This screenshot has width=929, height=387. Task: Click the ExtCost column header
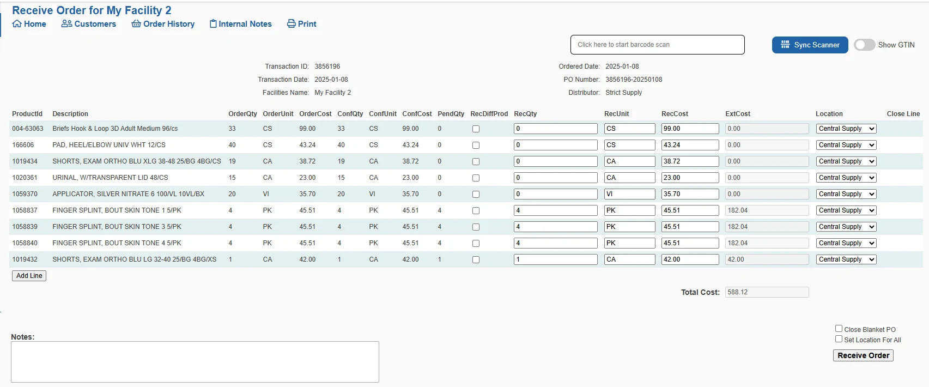tap(738, 114)
